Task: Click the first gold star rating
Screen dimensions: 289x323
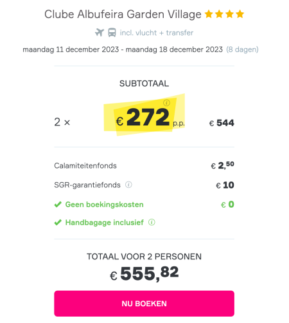Action: coord(209,14)
